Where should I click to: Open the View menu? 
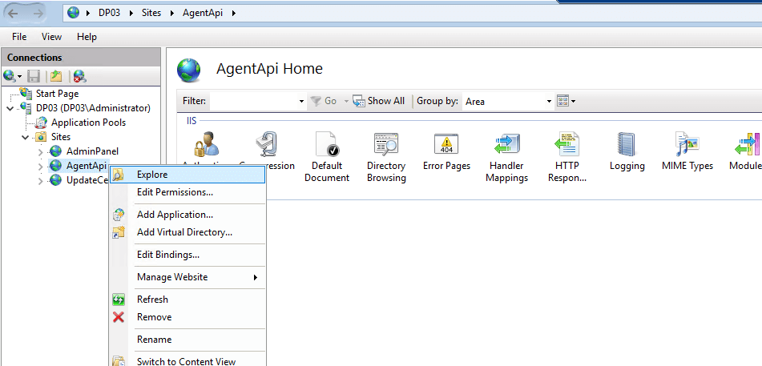click(x=51, y=37)
